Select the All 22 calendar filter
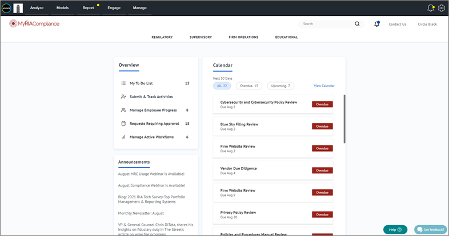This screenshot has height=236, width=449. click(222, 86)
